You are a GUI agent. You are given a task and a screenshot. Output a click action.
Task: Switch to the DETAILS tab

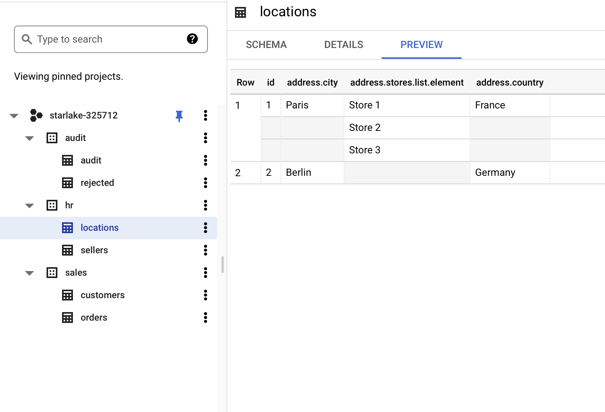[x=344, y=45]
